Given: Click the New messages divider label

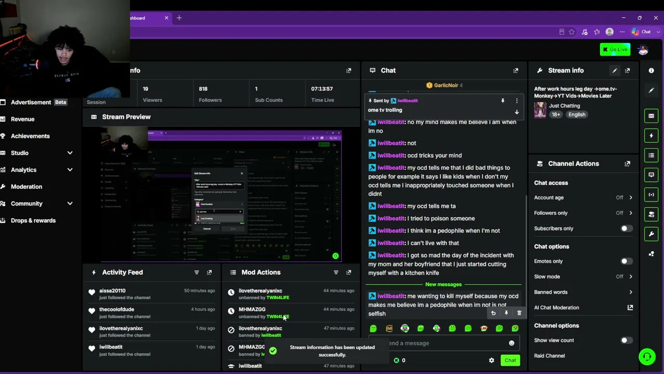Looking at the screenshot, I should pos(444,285).
